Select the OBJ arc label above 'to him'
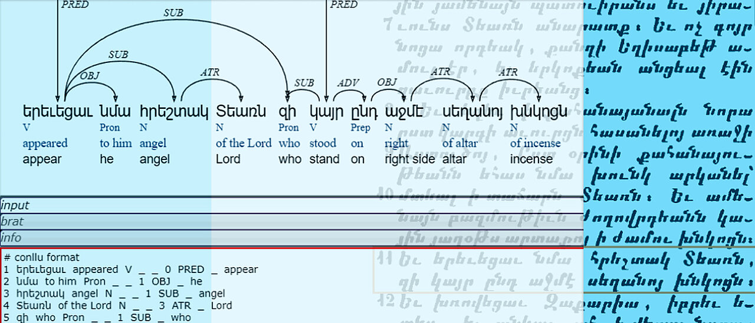 click(90, 75)
